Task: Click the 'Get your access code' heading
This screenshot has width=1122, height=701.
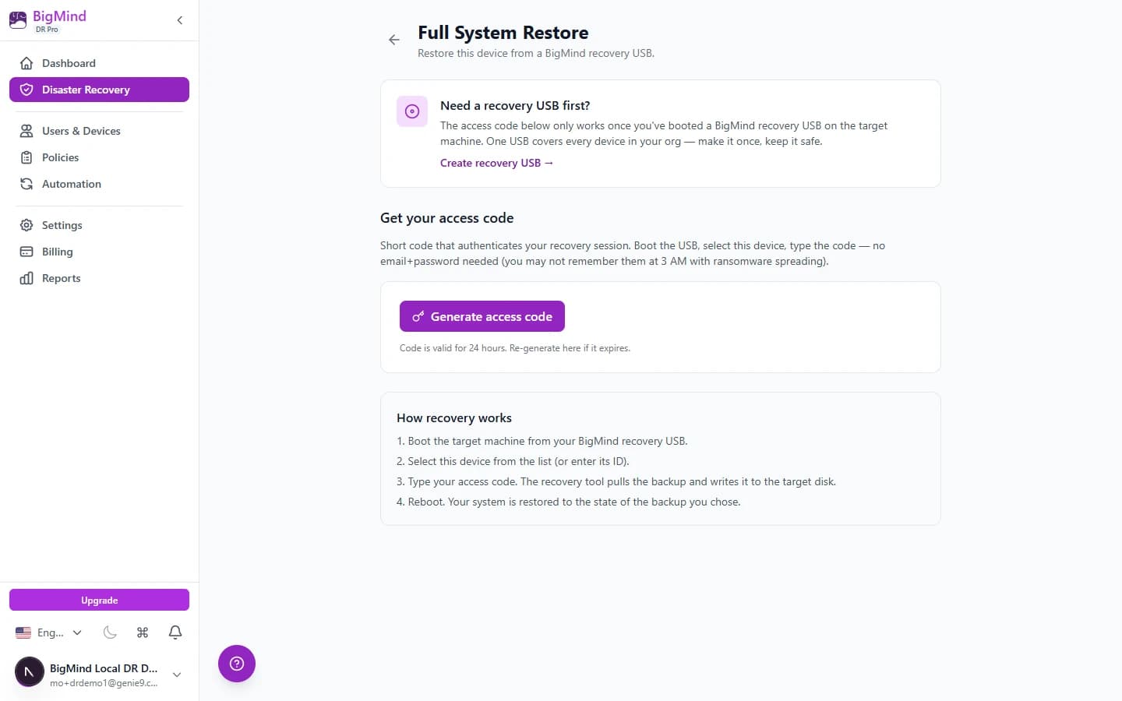Action: coord(447,218)
